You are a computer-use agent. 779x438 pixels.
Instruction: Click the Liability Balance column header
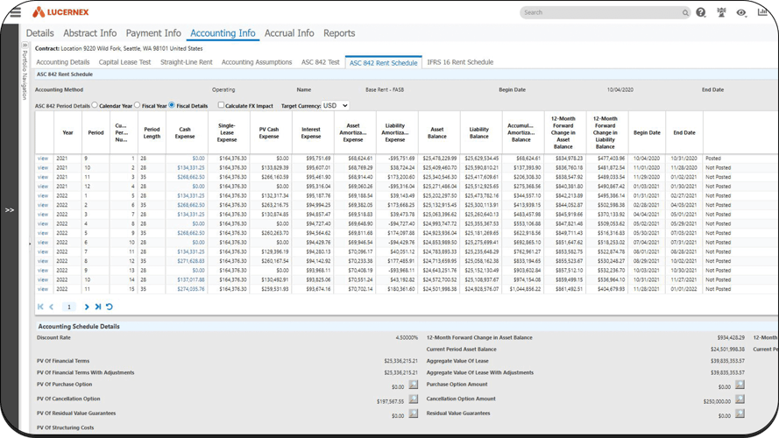479,132
